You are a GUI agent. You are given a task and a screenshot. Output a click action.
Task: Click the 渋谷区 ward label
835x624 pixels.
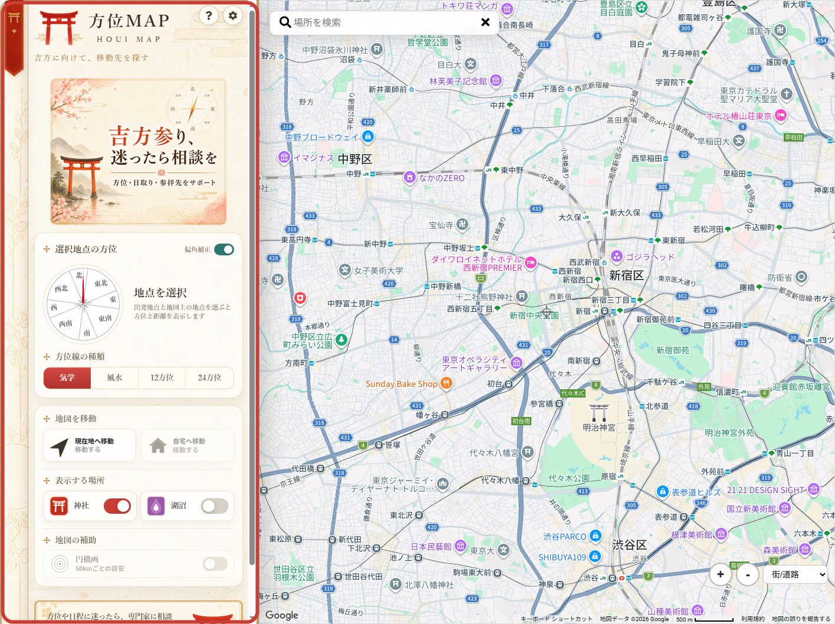click(630, 544)
